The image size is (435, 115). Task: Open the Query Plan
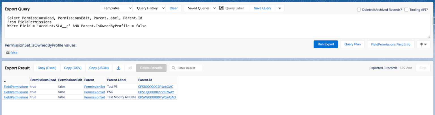click(x=352, y=44)
